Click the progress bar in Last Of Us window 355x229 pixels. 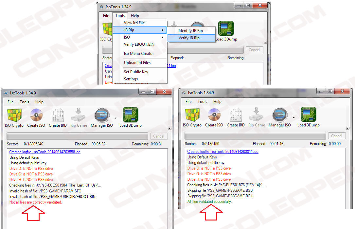(x=78, y=136)
